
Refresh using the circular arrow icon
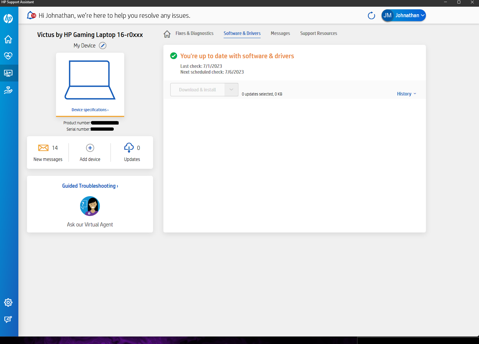pos(371,15)
